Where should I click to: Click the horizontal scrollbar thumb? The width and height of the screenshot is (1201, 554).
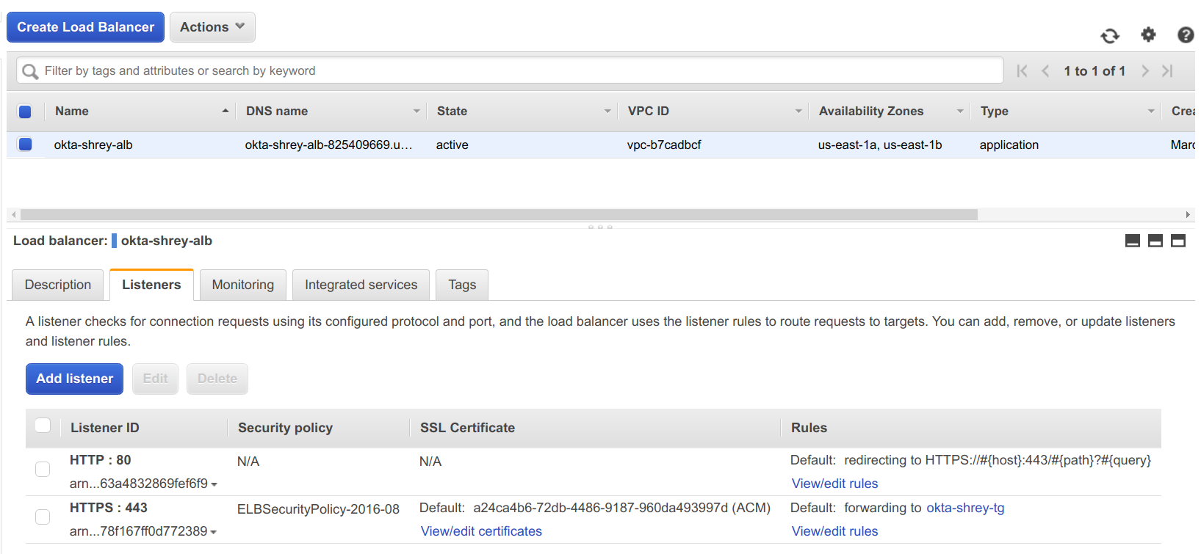click(499, 215)
